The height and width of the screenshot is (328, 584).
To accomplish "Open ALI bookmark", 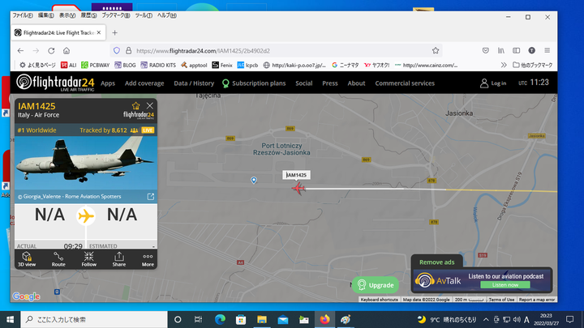I will pos(68,65).
